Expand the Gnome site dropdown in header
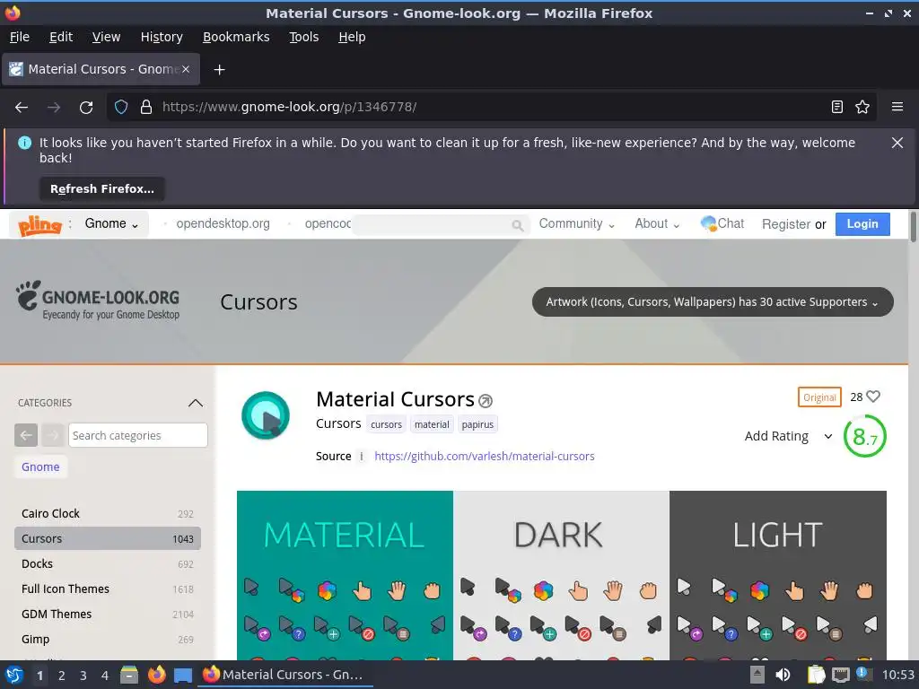The width and height of the screenshot is (919, 689). click(111, 223)
